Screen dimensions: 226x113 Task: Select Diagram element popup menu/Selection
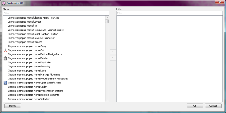pyautogui.click(x=29, y=99)
